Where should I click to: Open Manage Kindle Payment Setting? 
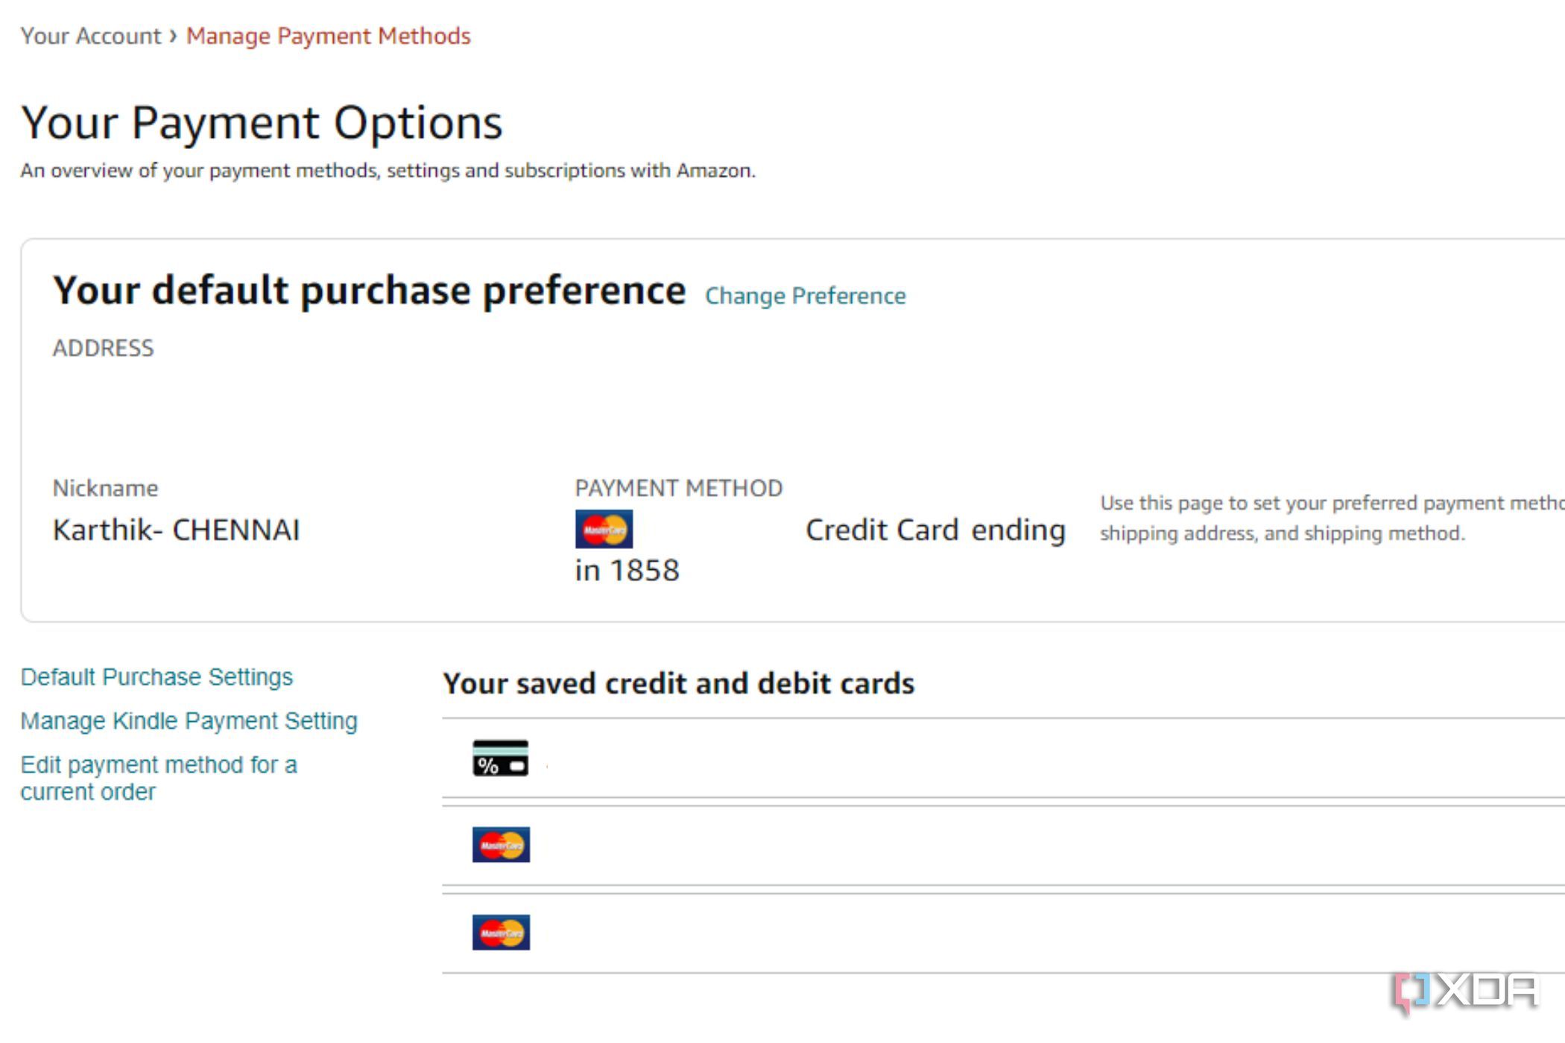click(189, 720)
